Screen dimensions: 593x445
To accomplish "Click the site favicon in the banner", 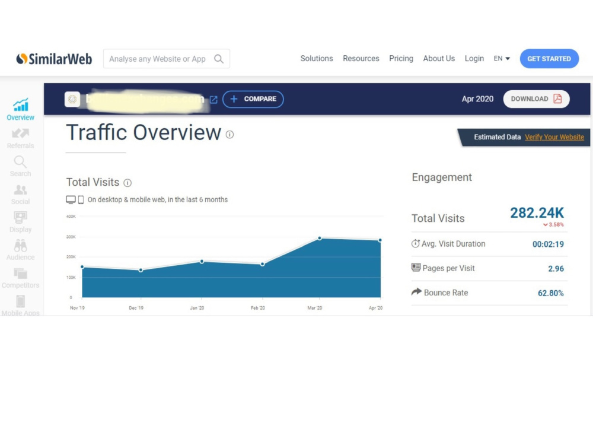I will [x=72, y=99].
